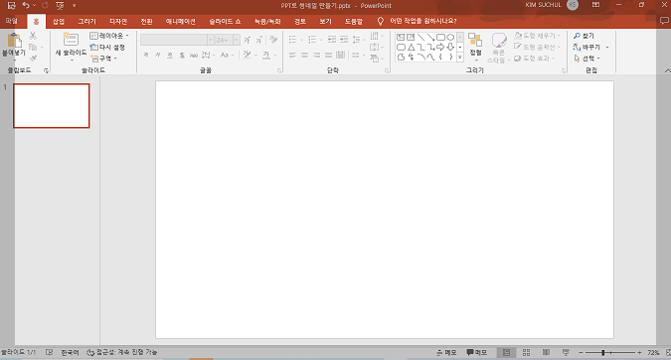Viewport: 671px width, 360px height.
Task: Switch to the 전환 (Transitions) tab
Action: pos(146,21)
